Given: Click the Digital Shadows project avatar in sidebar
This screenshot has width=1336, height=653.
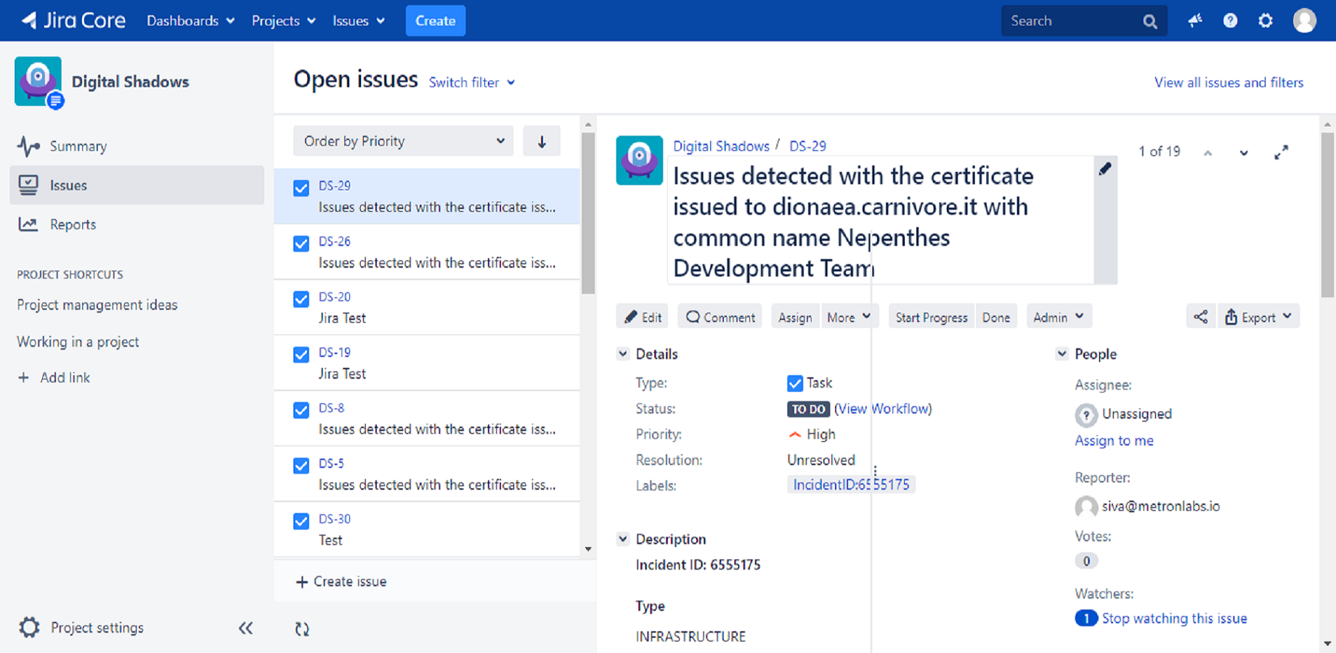Looking at the screenshot, I should coord(38,82).
